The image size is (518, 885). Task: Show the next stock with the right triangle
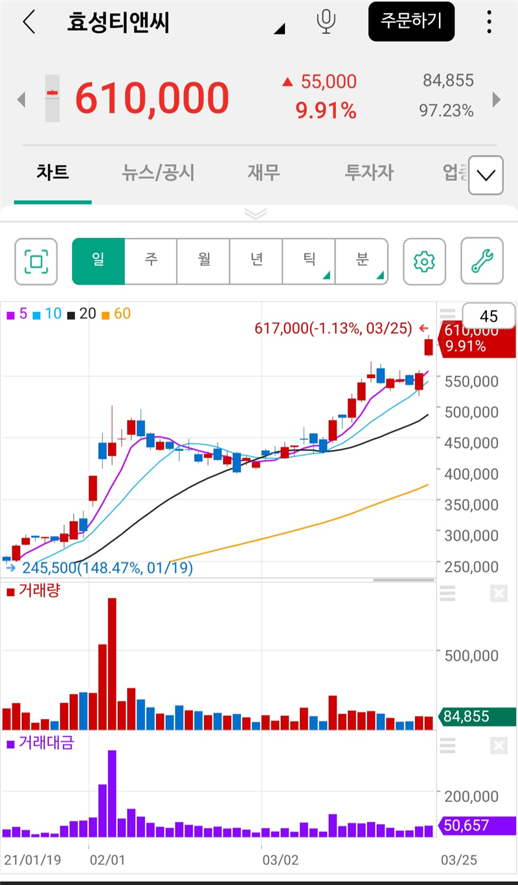coord(497,99)
